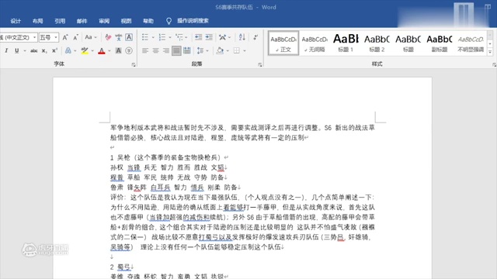This screenshot has width=497, height=279.
Task: Apply multilevel list icon
Action: [179, 37]
